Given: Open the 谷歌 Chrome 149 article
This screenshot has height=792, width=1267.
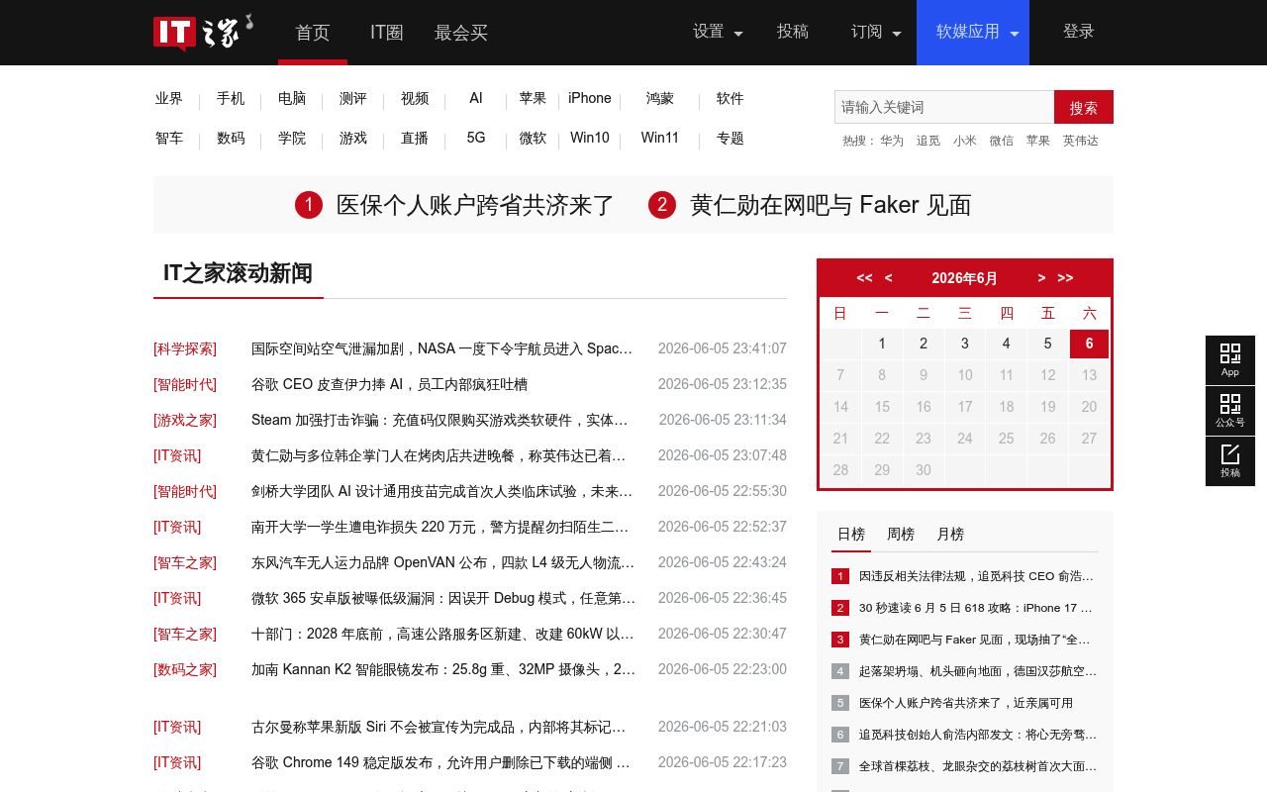Looking at the screenshot, I should point(440,762).
